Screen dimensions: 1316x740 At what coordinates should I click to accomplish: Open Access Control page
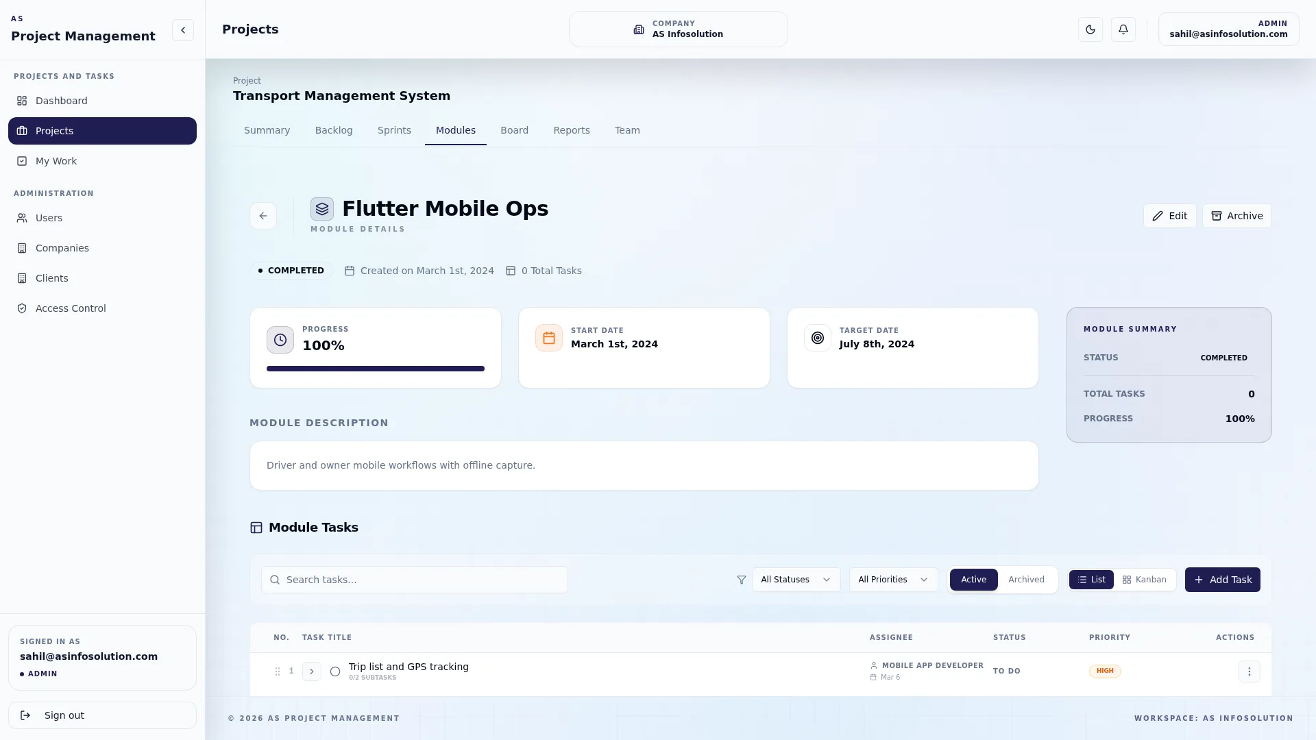tap(102, 308)
